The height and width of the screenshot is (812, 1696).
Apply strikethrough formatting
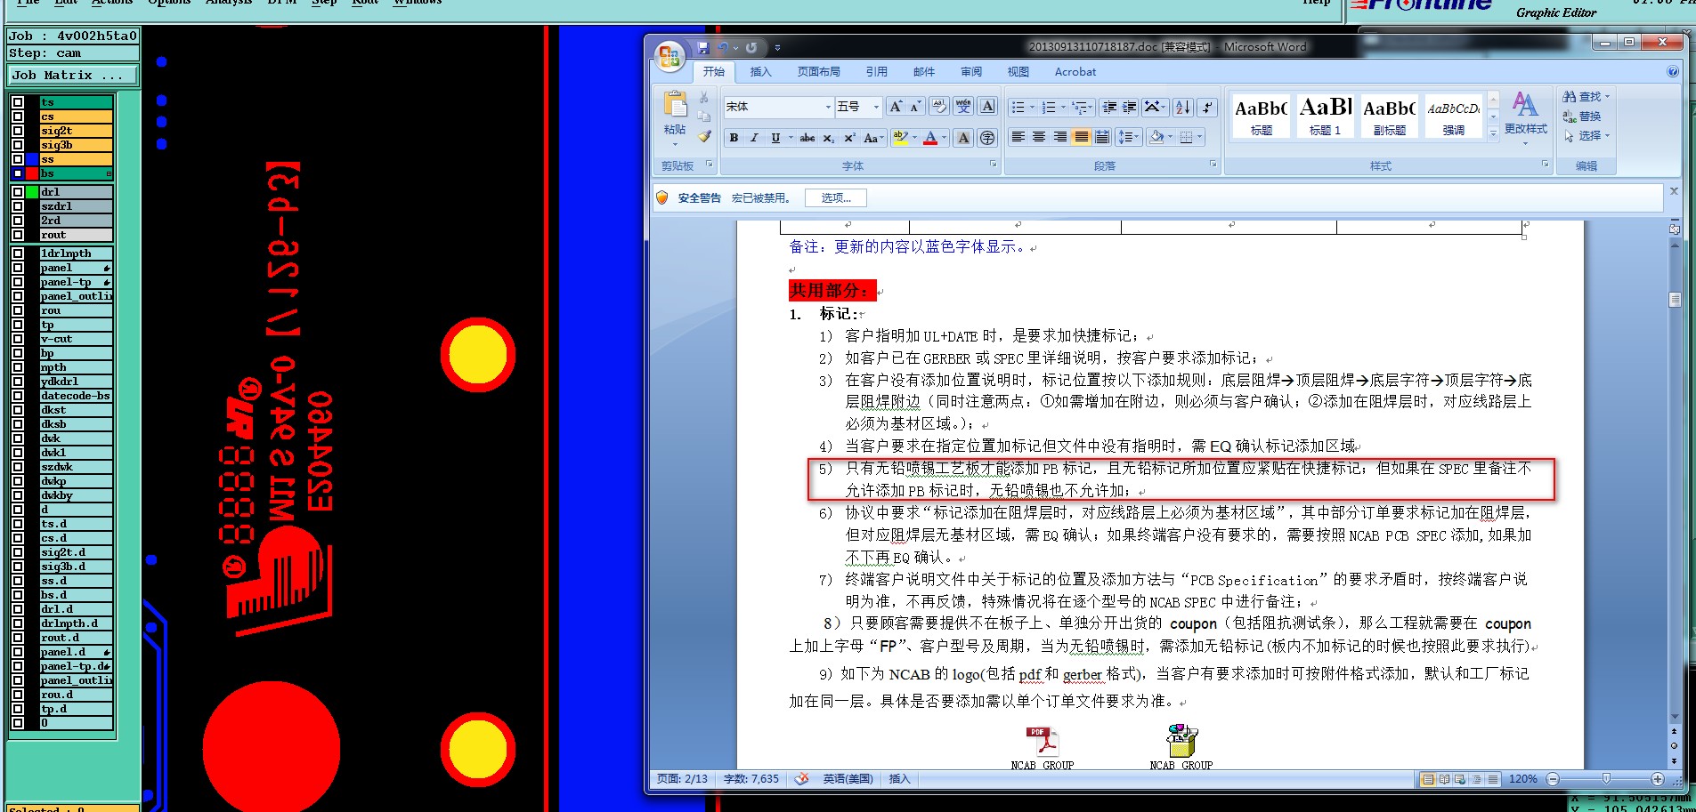tap(807, 138)
